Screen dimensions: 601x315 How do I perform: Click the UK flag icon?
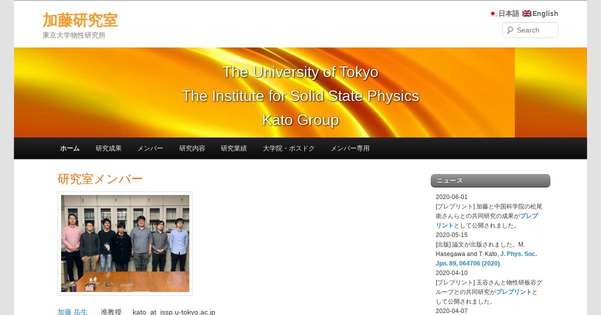[527, 13]
